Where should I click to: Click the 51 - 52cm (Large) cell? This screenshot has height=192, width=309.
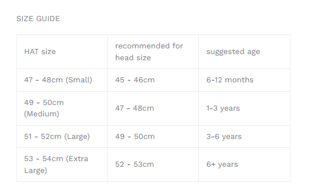tap(63, 136)
